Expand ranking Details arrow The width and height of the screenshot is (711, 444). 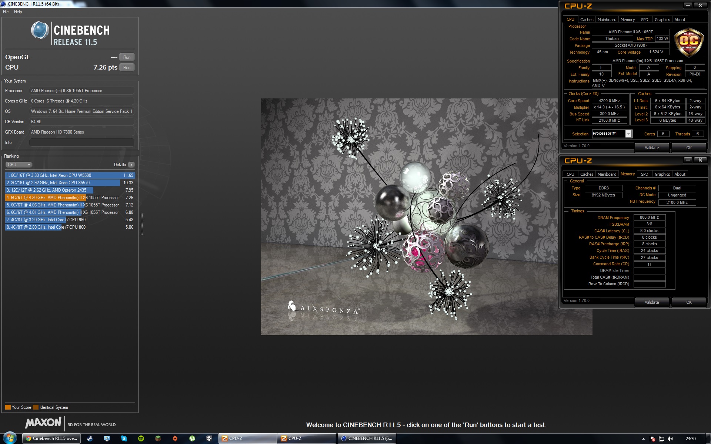pos(131,165)
